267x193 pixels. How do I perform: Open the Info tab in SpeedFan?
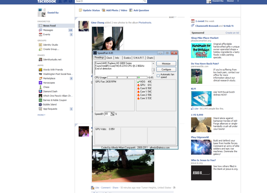(117, 58)
